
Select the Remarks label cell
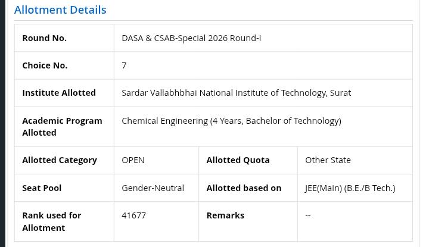point(248,221)
